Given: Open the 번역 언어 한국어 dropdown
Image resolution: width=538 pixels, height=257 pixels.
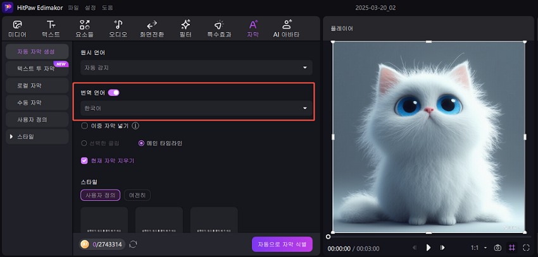Looking at the screenshot, I should click(196, 108).
